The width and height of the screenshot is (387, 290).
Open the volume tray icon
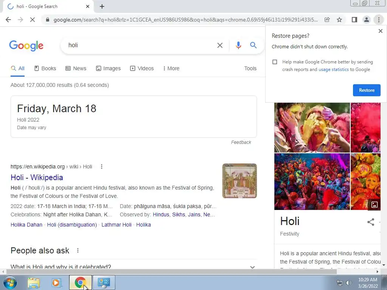(348, 283)
